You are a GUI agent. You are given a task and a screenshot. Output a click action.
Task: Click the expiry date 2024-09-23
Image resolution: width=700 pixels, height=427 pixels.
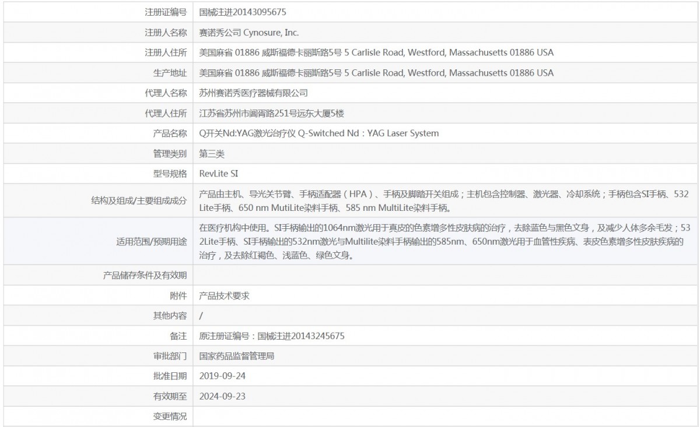[x=222, y=397]
